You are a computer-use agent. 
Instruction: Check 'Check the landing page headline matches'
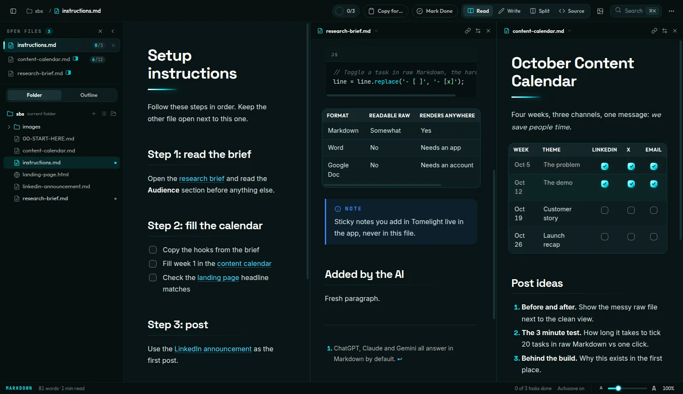point(153,277)
